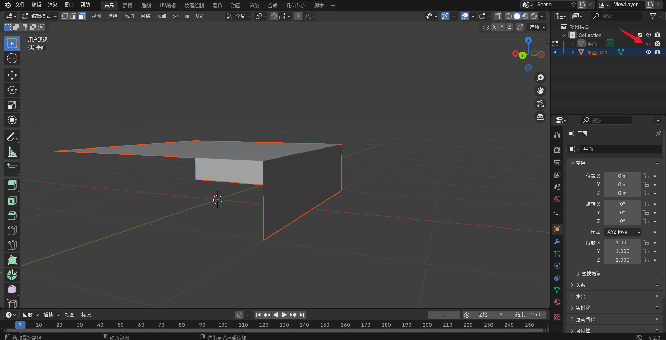The height and width of the screenshot is (340, 666).
Task: Expand the 变换增量 panel
Action: point(591,274)
